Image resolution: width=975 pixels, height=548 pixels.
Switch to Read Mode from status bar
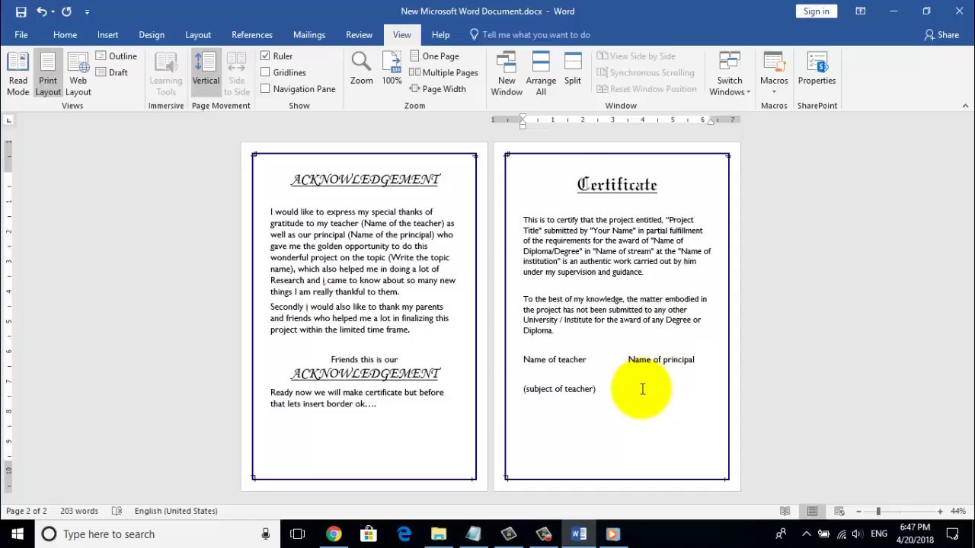785,511
